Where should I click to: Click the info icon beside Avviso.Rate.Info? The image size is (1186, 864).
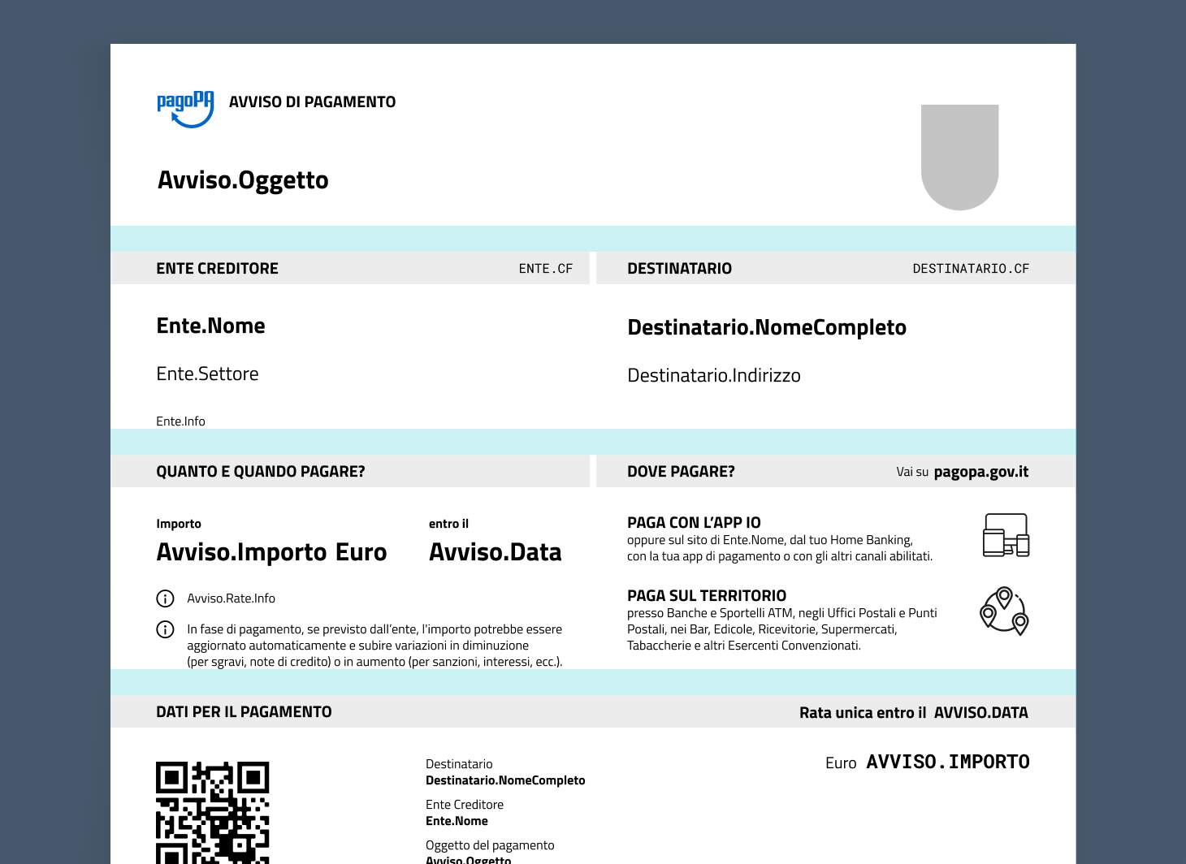(166, 598)
